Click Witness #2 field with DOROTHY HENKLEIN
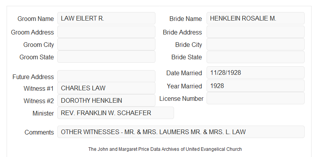Screen dimensions: 312x157 (106, 100)
